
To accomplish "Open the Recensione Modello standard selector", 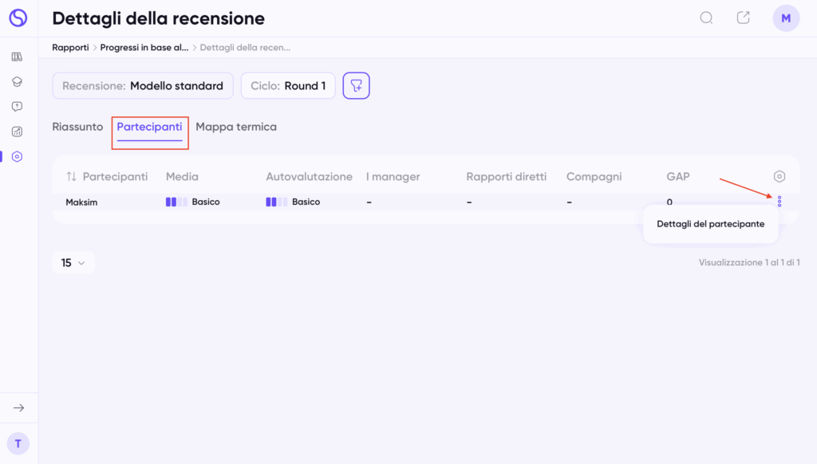I will pyautogui.click(x=143, y=85).
